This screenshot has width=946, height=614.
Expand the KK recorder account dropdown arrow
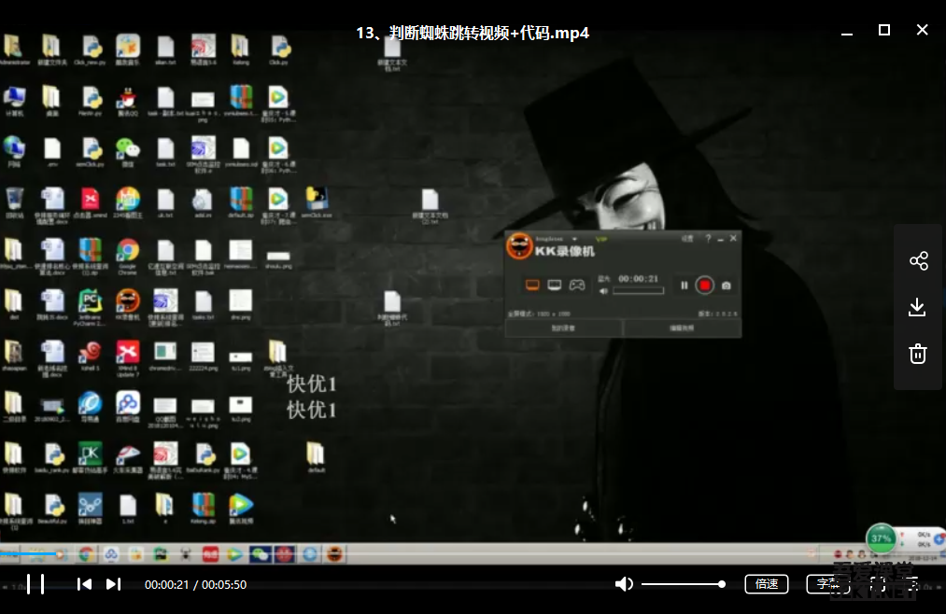click(575, 239)
